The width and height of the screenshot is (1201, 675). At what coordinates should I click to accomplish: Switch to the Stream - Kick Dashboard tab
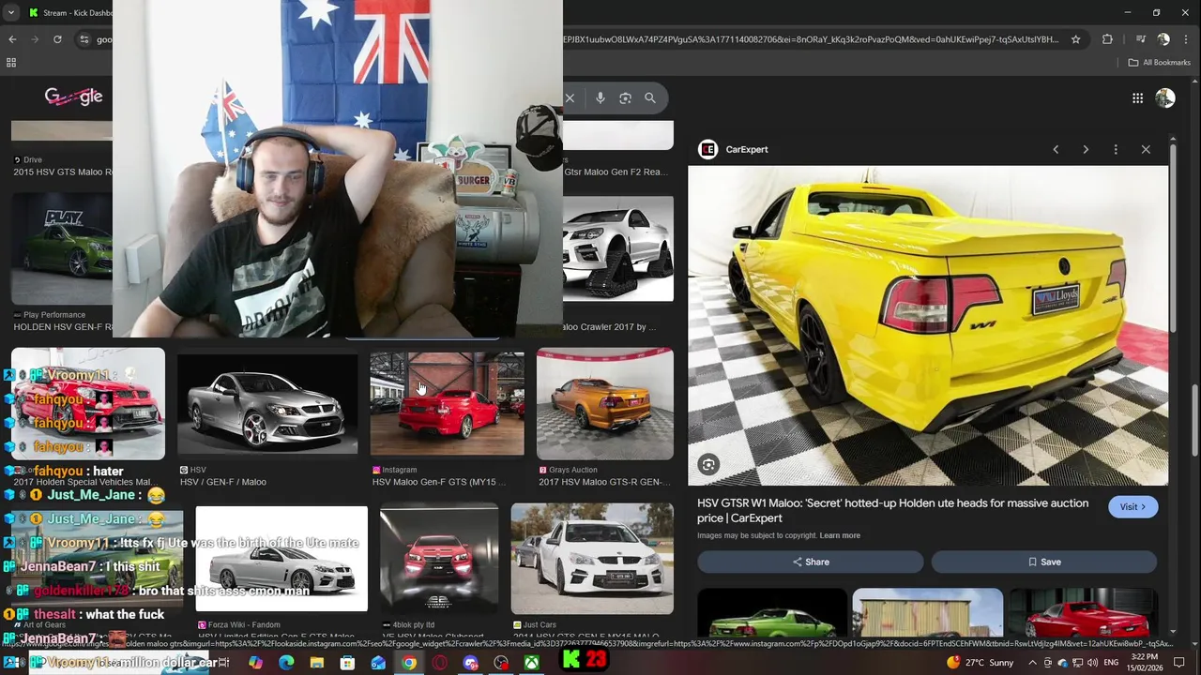[70, 13]
